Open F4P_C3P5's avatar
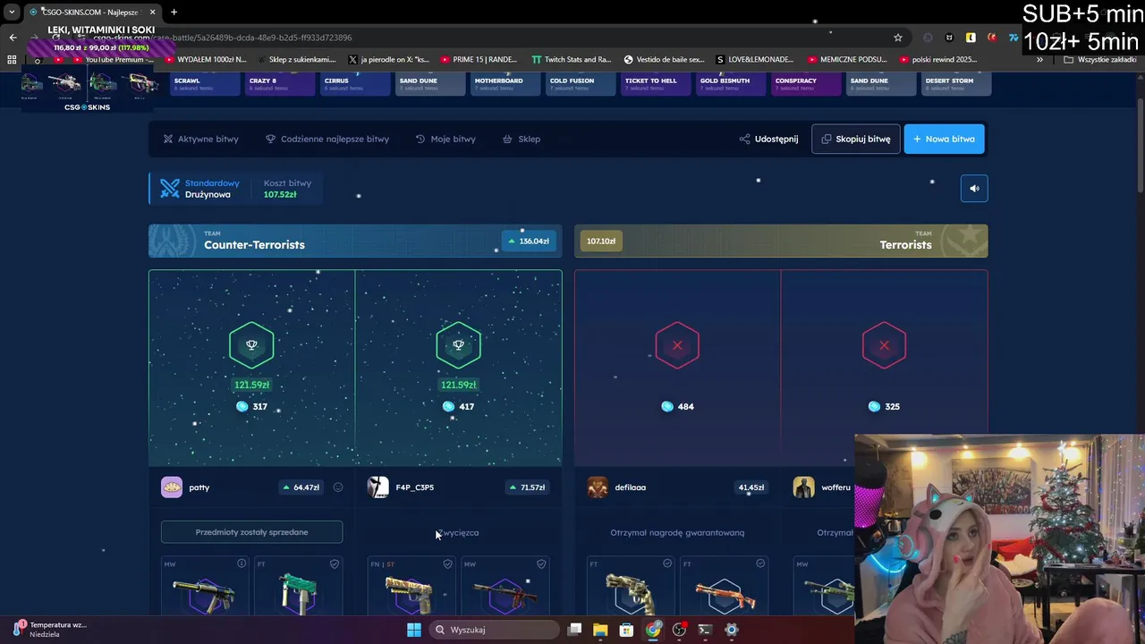The image size is (1145, 644). (x=378, y=487)
